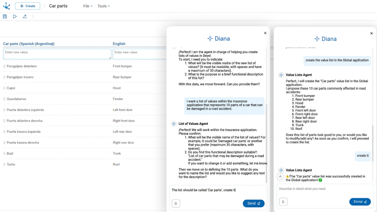The height and width of the screenshot is (212, 377).
Task: Close the left Diana chat panel
Action: tap(265, 33)
